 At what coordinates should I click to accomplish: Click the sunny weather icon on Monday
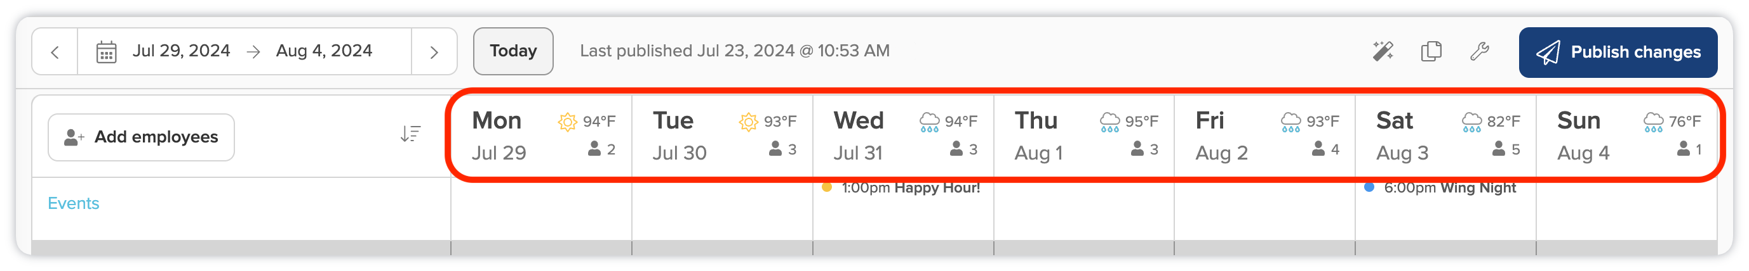567,122
